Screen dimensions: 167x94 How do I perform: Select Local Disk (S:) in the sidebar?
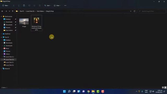tap(10, 65)
